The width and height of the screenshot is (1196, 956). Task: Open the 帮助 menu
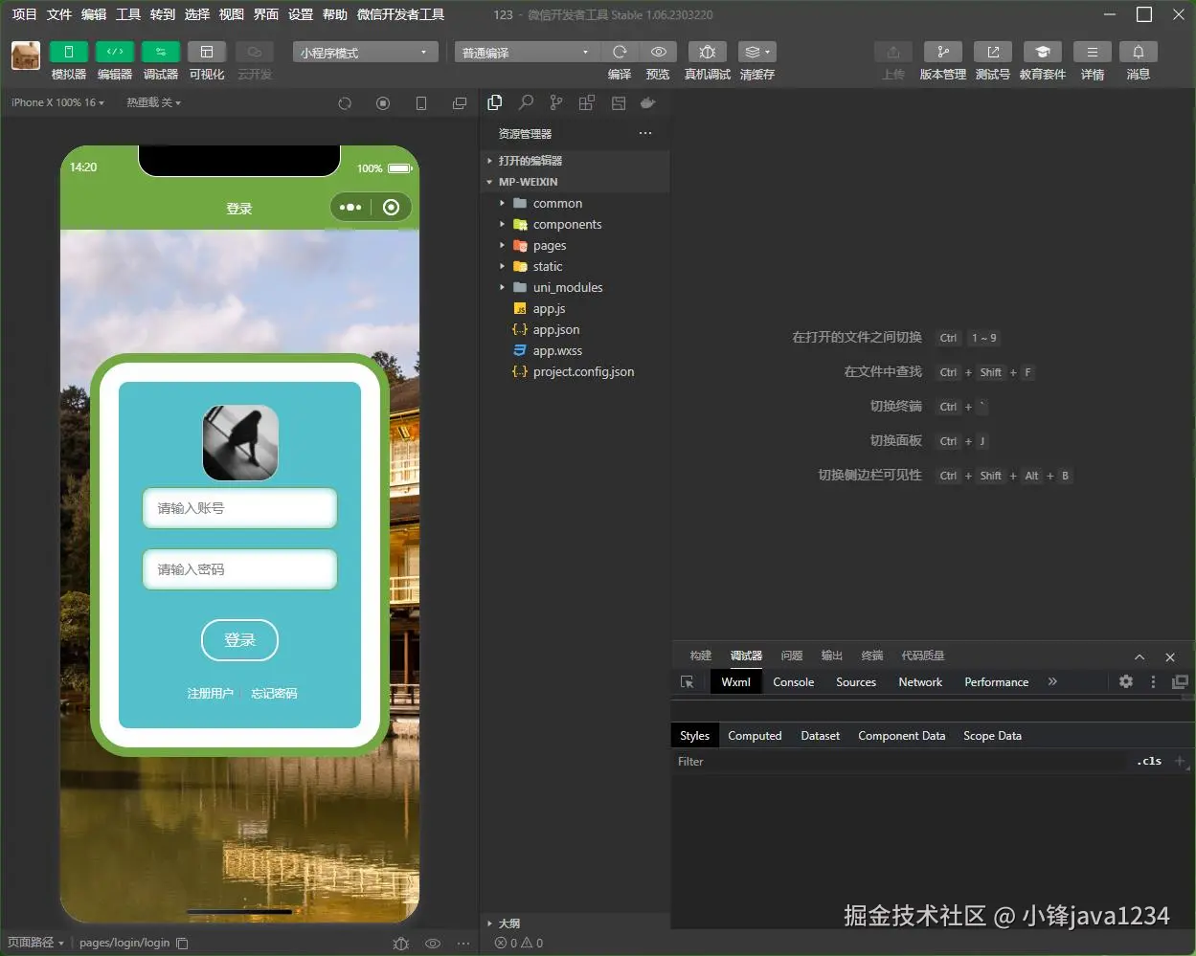[335, 14]
